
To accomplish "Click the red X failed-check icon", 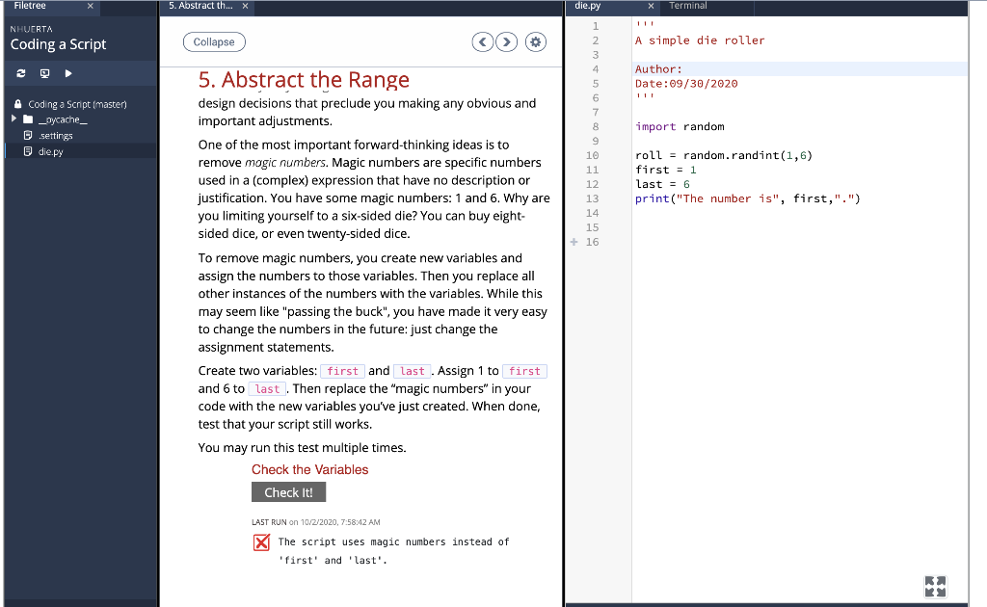I will pyautogui.click(x=261, y=541).
